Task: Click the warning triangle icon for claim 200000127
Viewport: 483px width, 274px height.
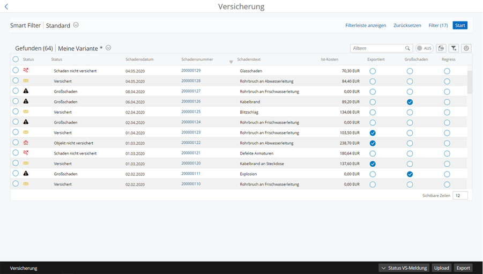Action: point(26,91)
